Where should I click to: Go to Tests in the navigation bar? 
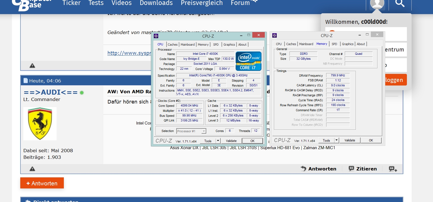pos(96,3)
